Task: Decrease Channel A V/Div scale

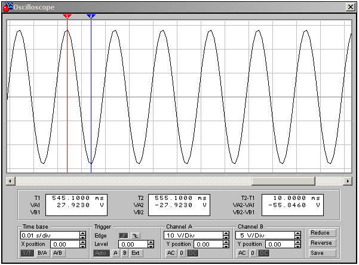Action: [x=226, y=238]
